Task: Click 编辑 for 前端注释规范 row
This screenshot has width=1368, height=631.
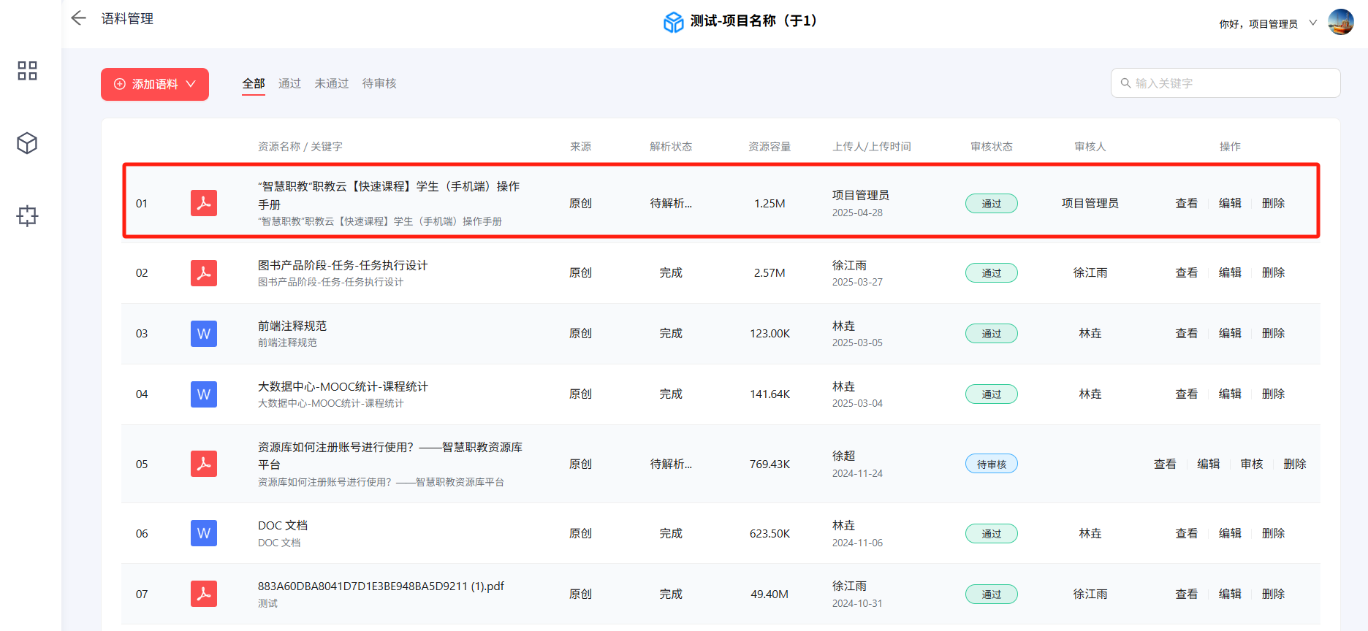Action: click(x=1230, y=333)
